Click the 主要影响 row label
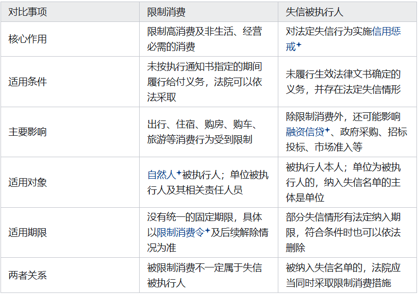The image size is (418, 294). click(x=28, y=132)
